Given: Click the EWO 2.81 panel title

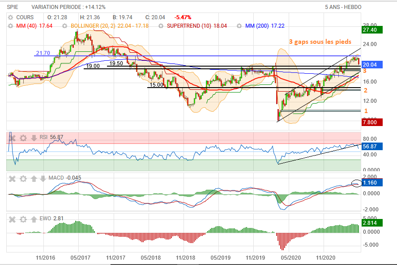Looking at the screenshot, I should 51,219.
